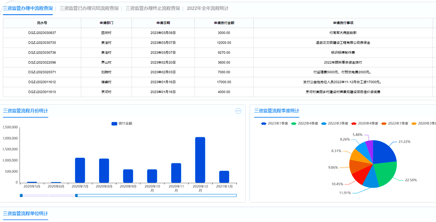436x222 pixels.
Task: Click the 三资监管流程季度统计 panel title
Action: pos(277,111)
